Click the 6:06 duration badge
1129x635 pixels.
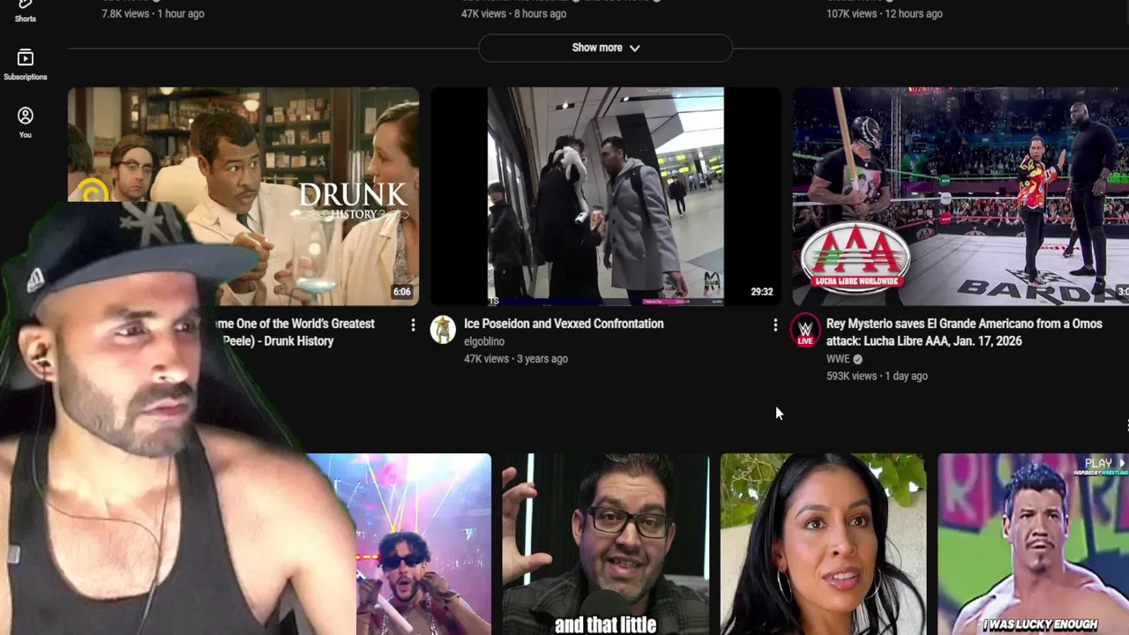pos(402,292)
